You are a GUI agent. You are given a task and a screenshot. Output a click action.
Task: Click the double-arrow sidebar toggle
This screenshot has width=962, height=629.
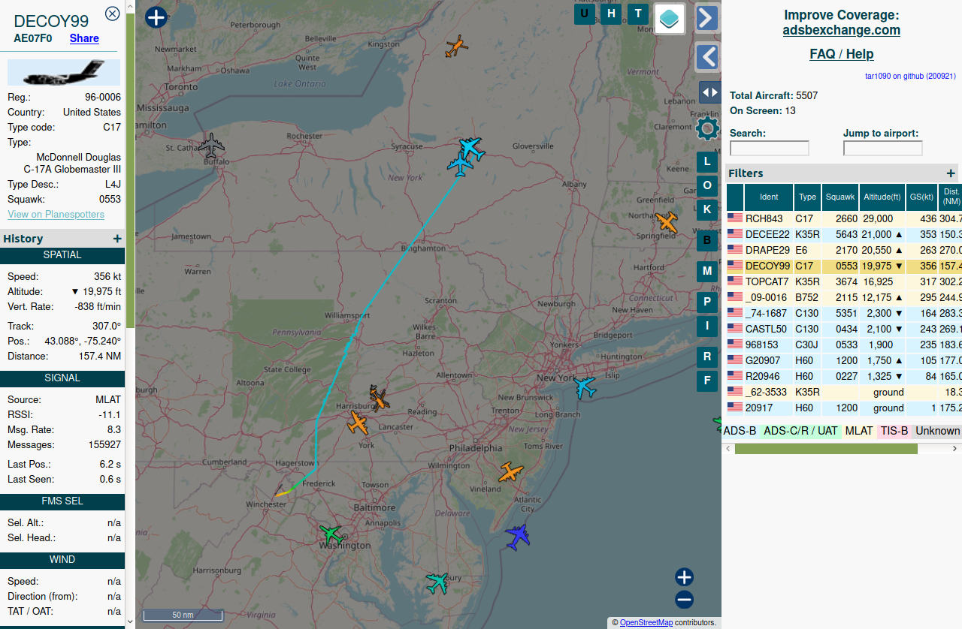coord(709,92)
